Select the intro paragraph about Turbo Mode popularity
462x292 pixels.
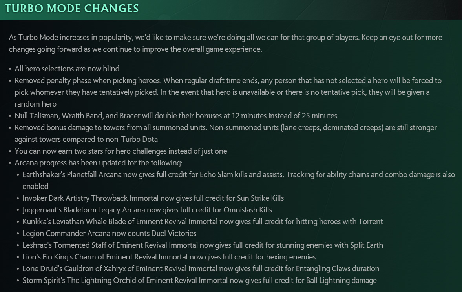tap(225, 43)
